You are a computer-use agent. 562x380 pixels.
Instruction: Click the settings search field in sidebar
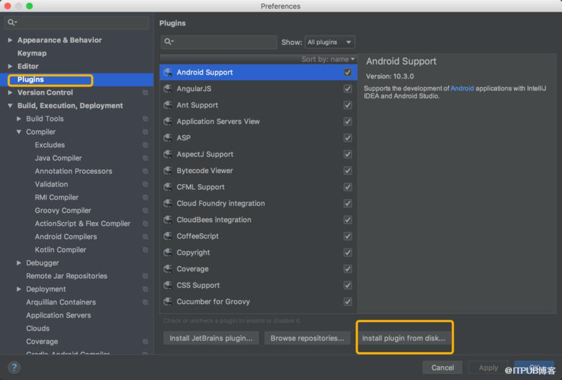pyautogui.click(x=76, y=23)
